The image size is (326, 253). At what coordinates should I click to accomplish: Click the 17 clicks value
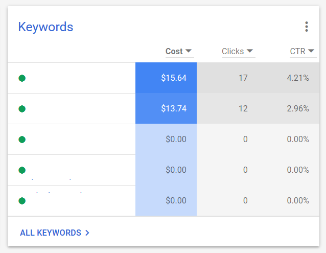pyautogui.click(x=243, y=78)
